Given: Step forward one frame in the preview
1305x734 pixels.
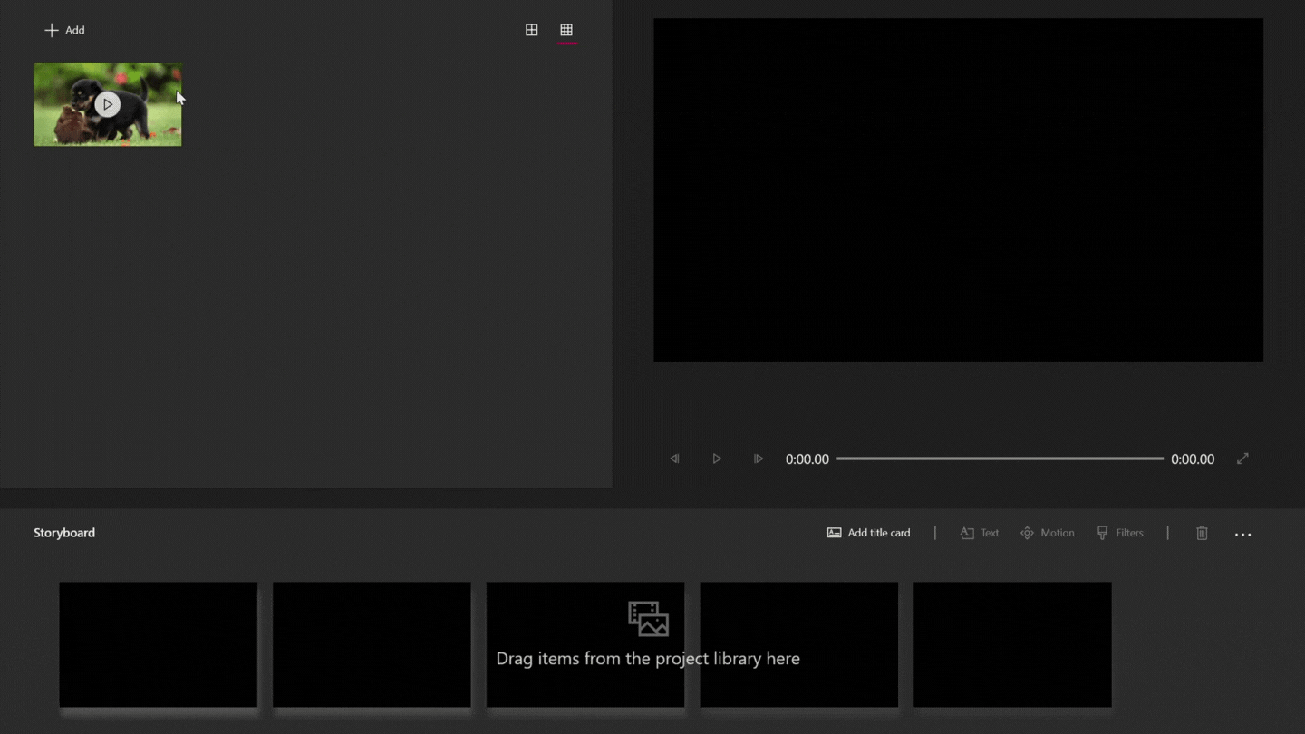Looking at the screenshot, I should (759, 459).
